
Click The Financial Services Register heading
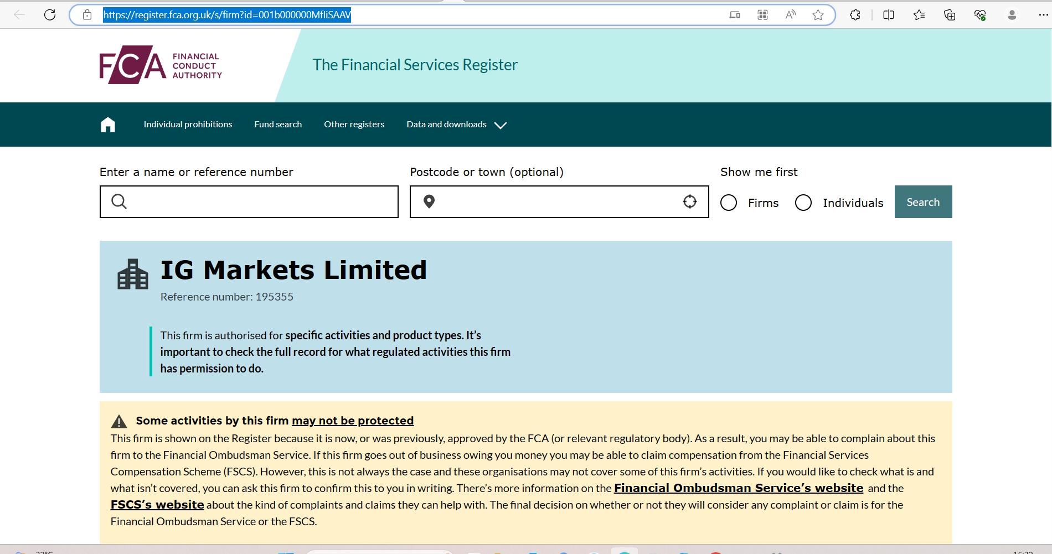tap(415, 65)
